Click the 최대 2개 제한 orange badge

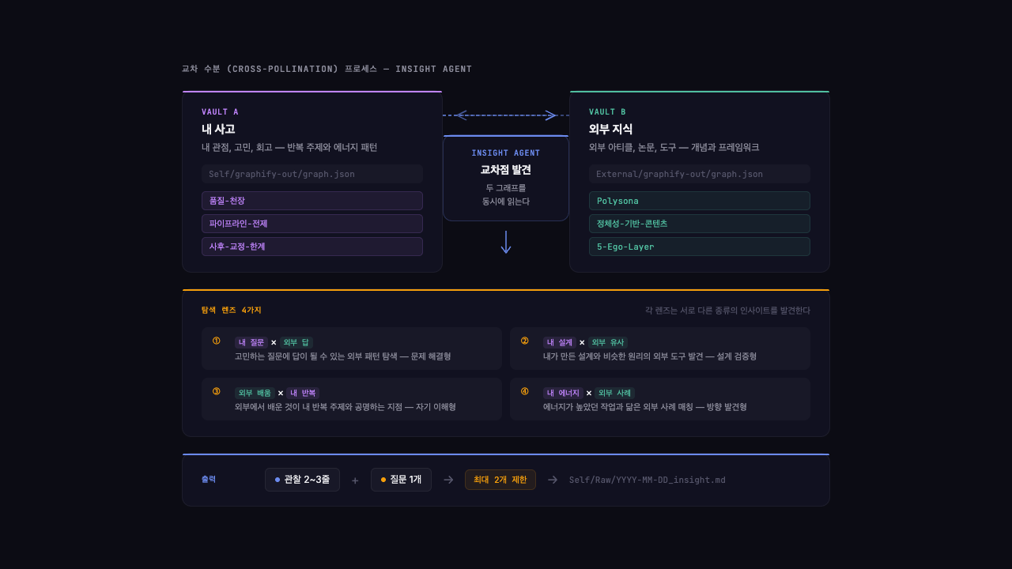500,479
